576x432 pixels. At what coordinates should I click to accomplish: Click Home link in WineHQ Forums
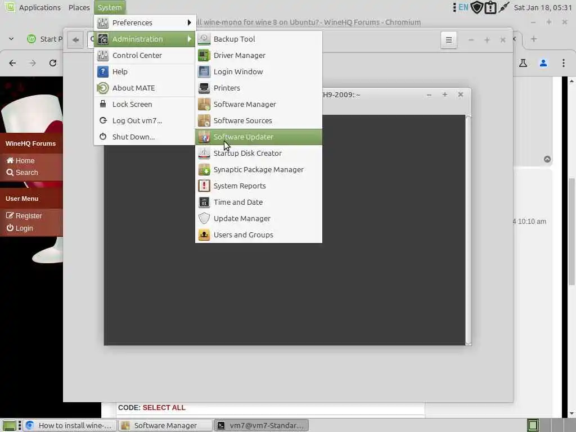21,160
